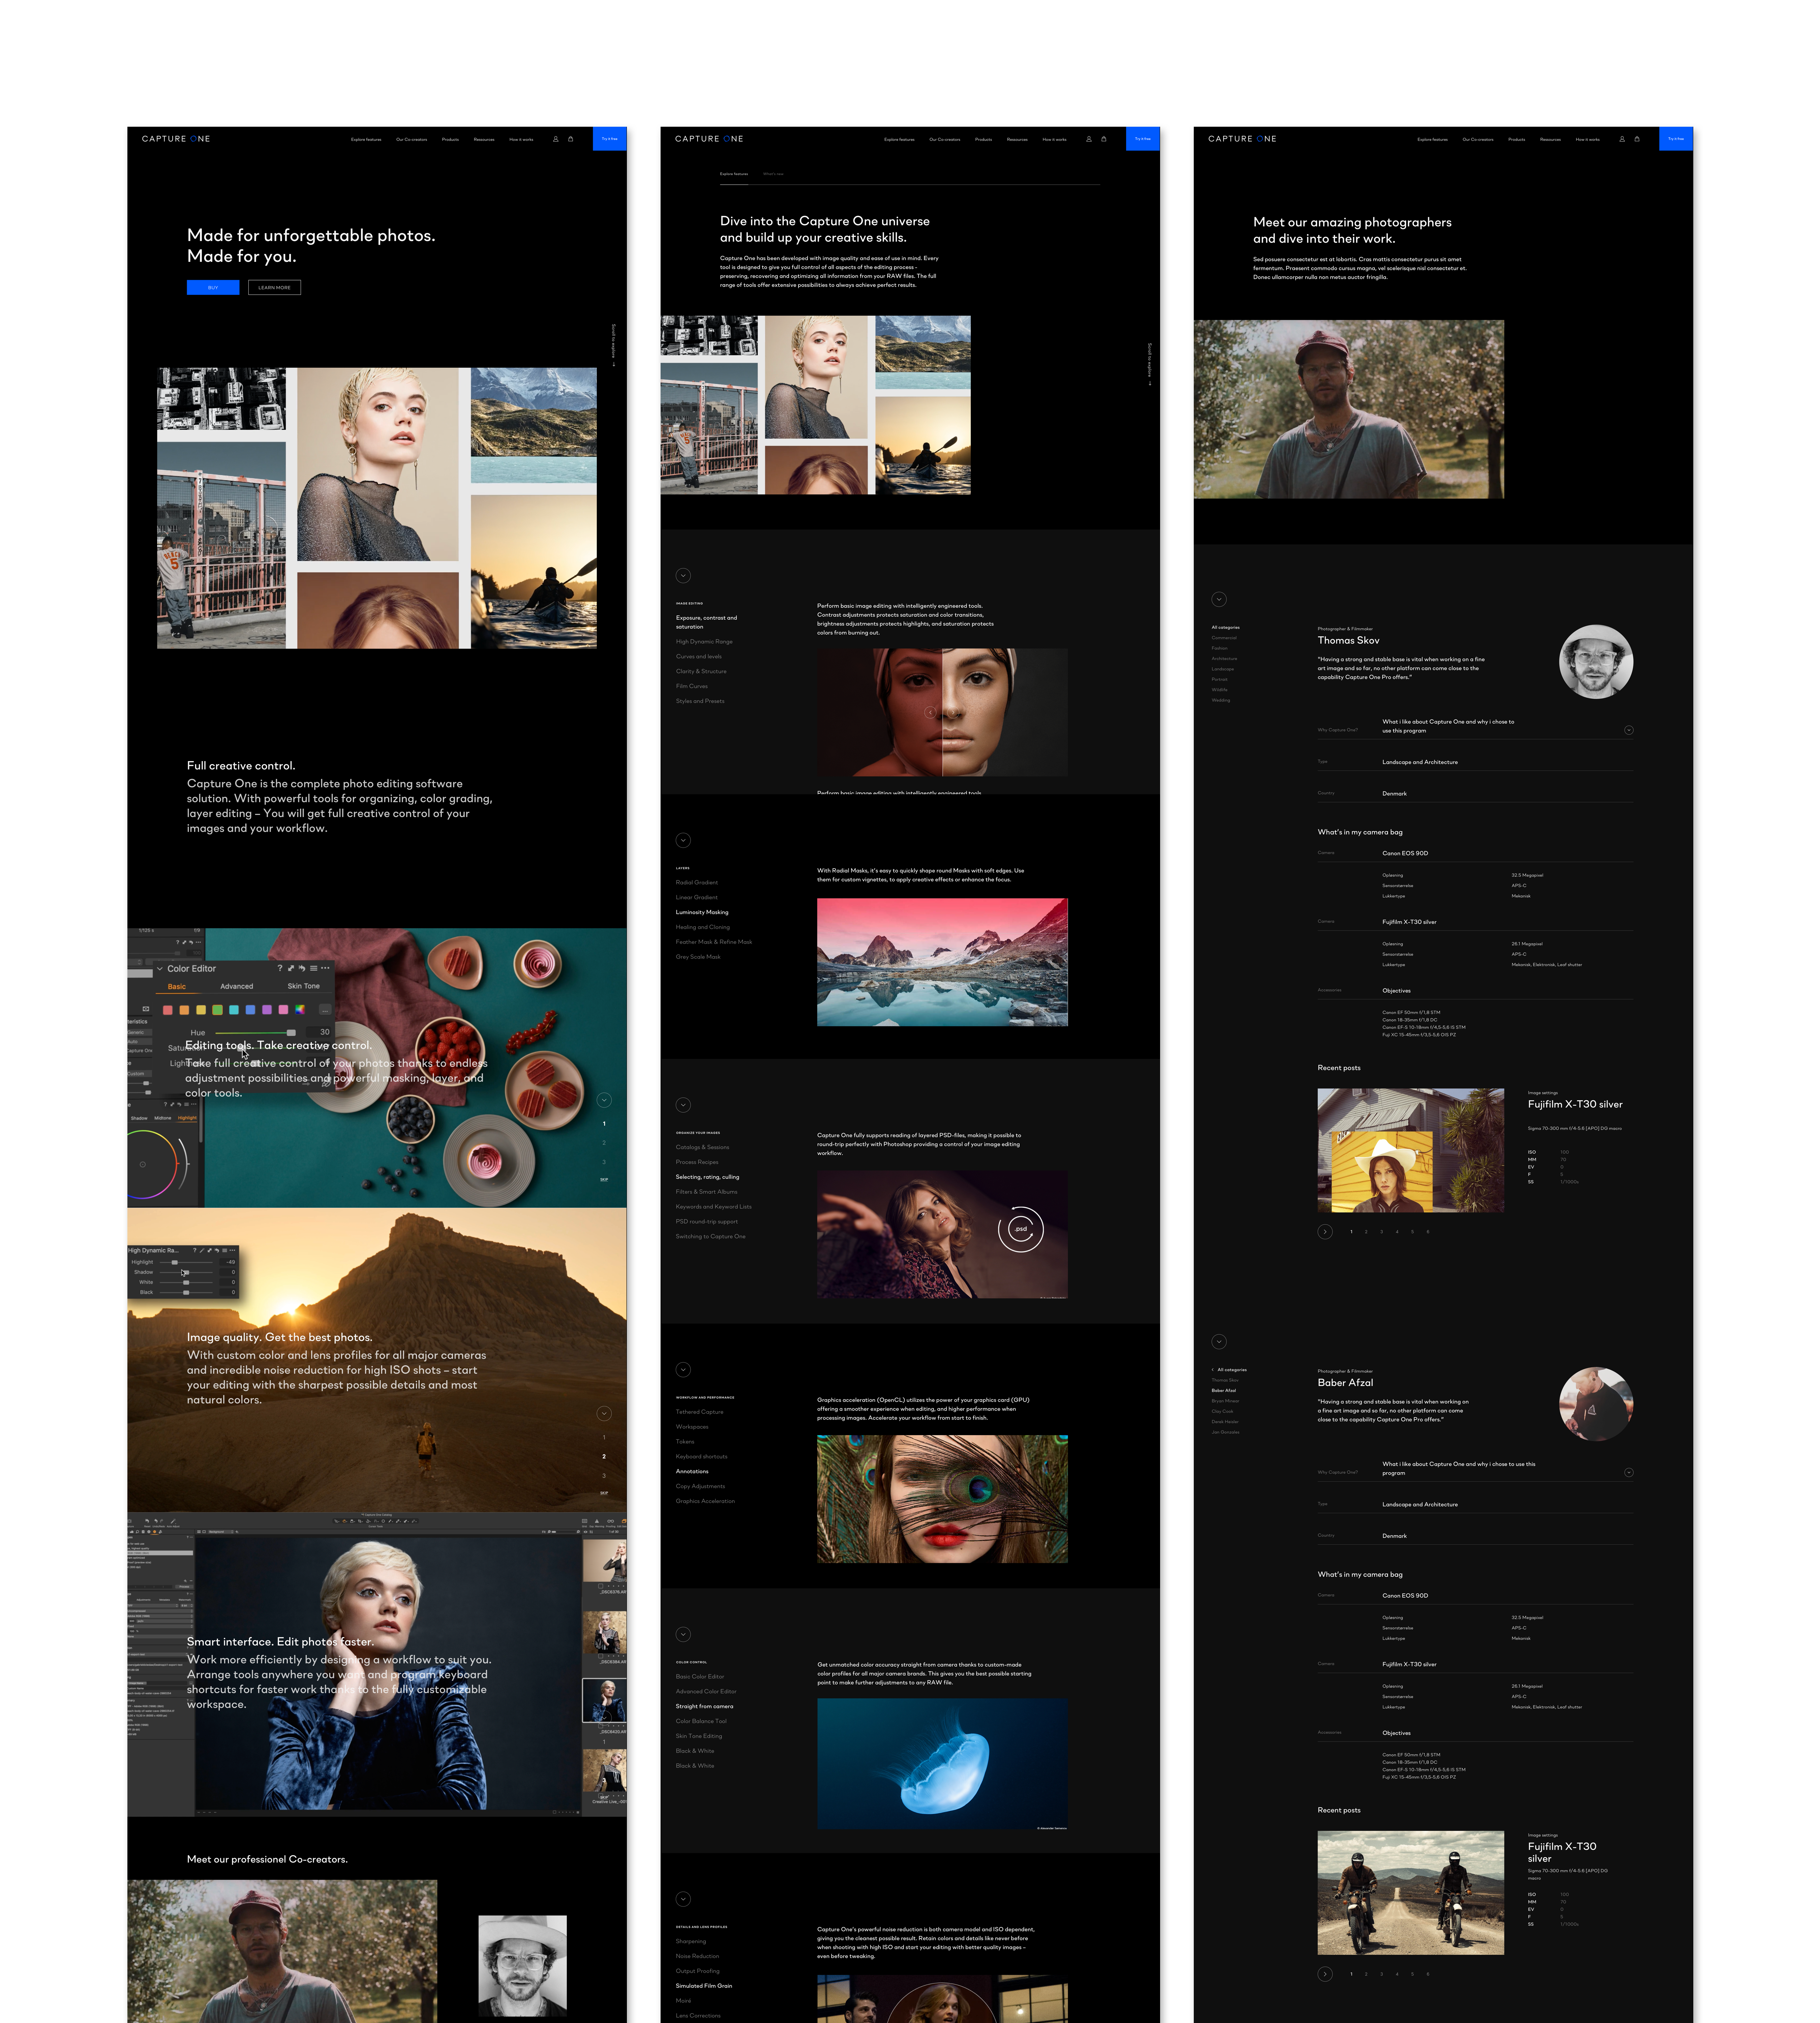The image size is (1820, 2023).
Task: Click Try it free on features page
Action: pyautogui.click(x=1143, y=139)
